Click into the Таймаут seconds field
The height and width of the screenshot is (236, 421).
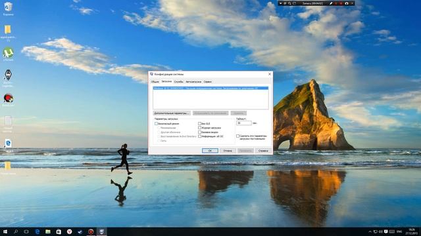(x=244, y=123)
